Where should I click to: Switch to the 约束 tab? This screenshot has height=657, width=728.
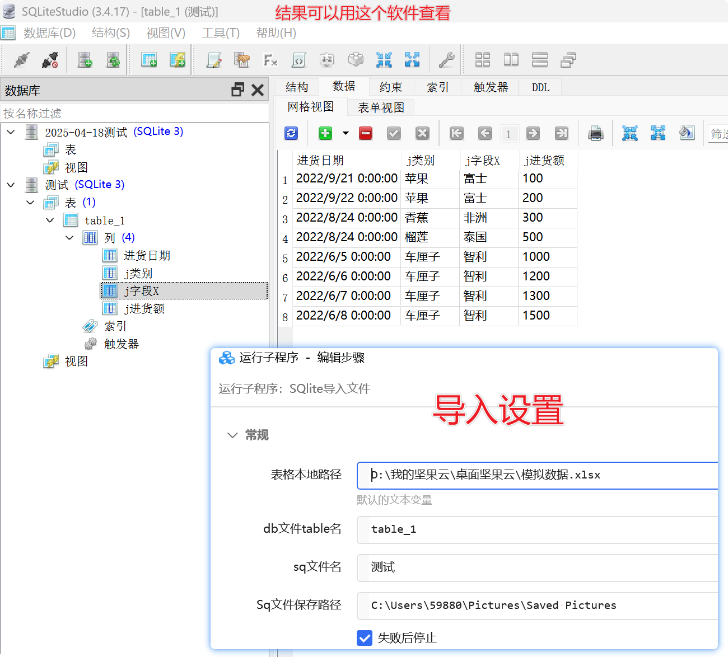point(391,87)
